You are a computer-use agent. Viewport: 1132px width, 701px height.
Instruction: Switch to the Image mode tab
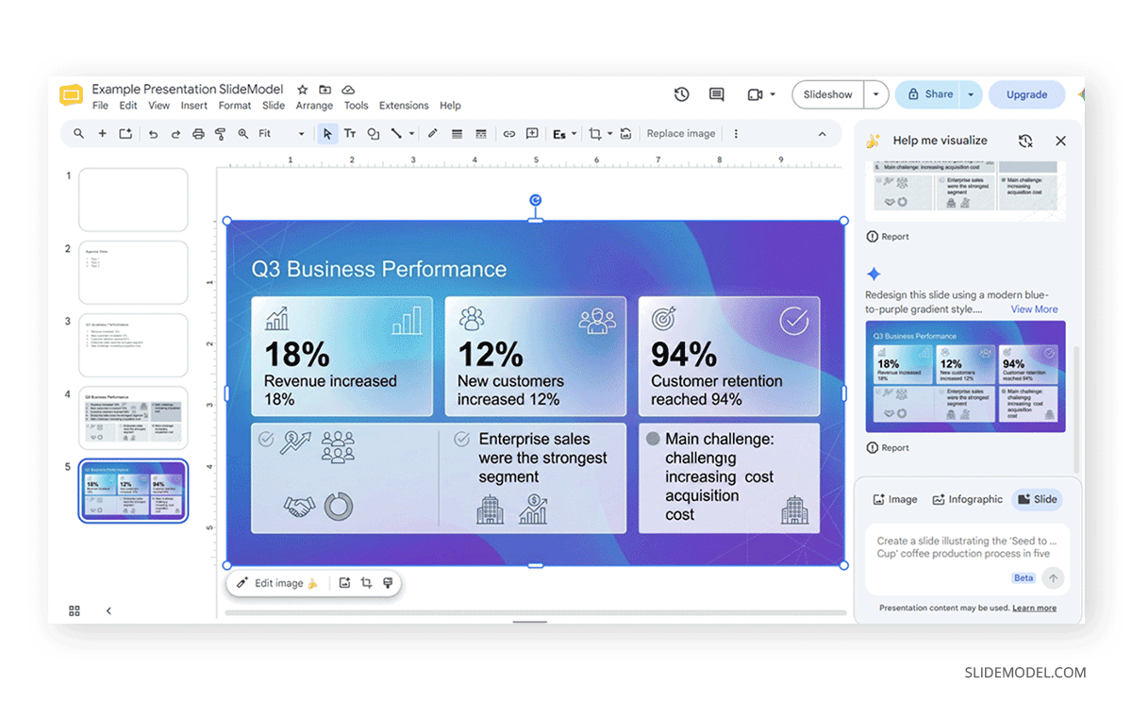coord(894,499)
